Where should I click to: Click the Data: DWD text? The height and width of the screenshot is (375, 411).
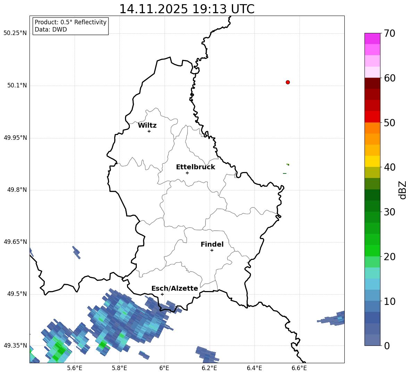click(x=51, y=29)
